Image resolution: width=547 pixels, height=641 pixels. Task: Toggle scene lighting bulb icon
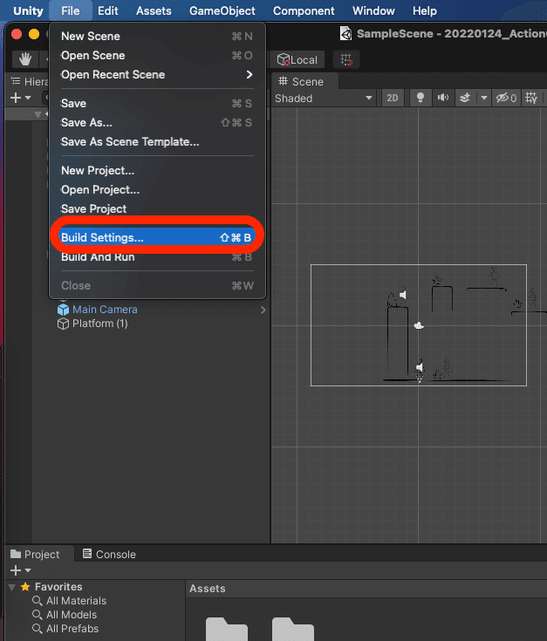[x=420, y=98]
